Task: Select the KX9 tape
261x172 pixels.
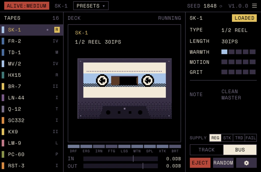Action: point(32,132)
